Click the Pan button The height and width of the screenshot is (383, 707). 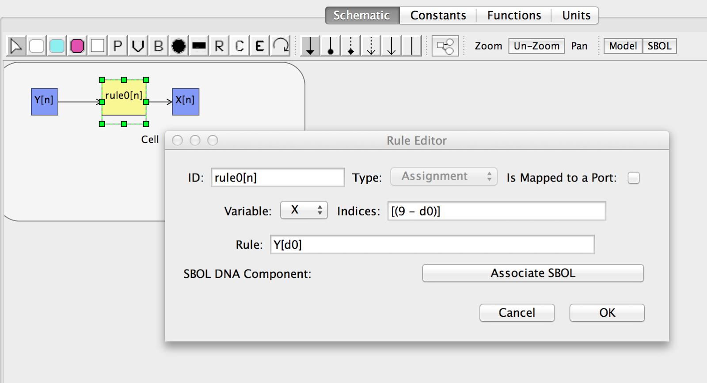pos(579,46)
